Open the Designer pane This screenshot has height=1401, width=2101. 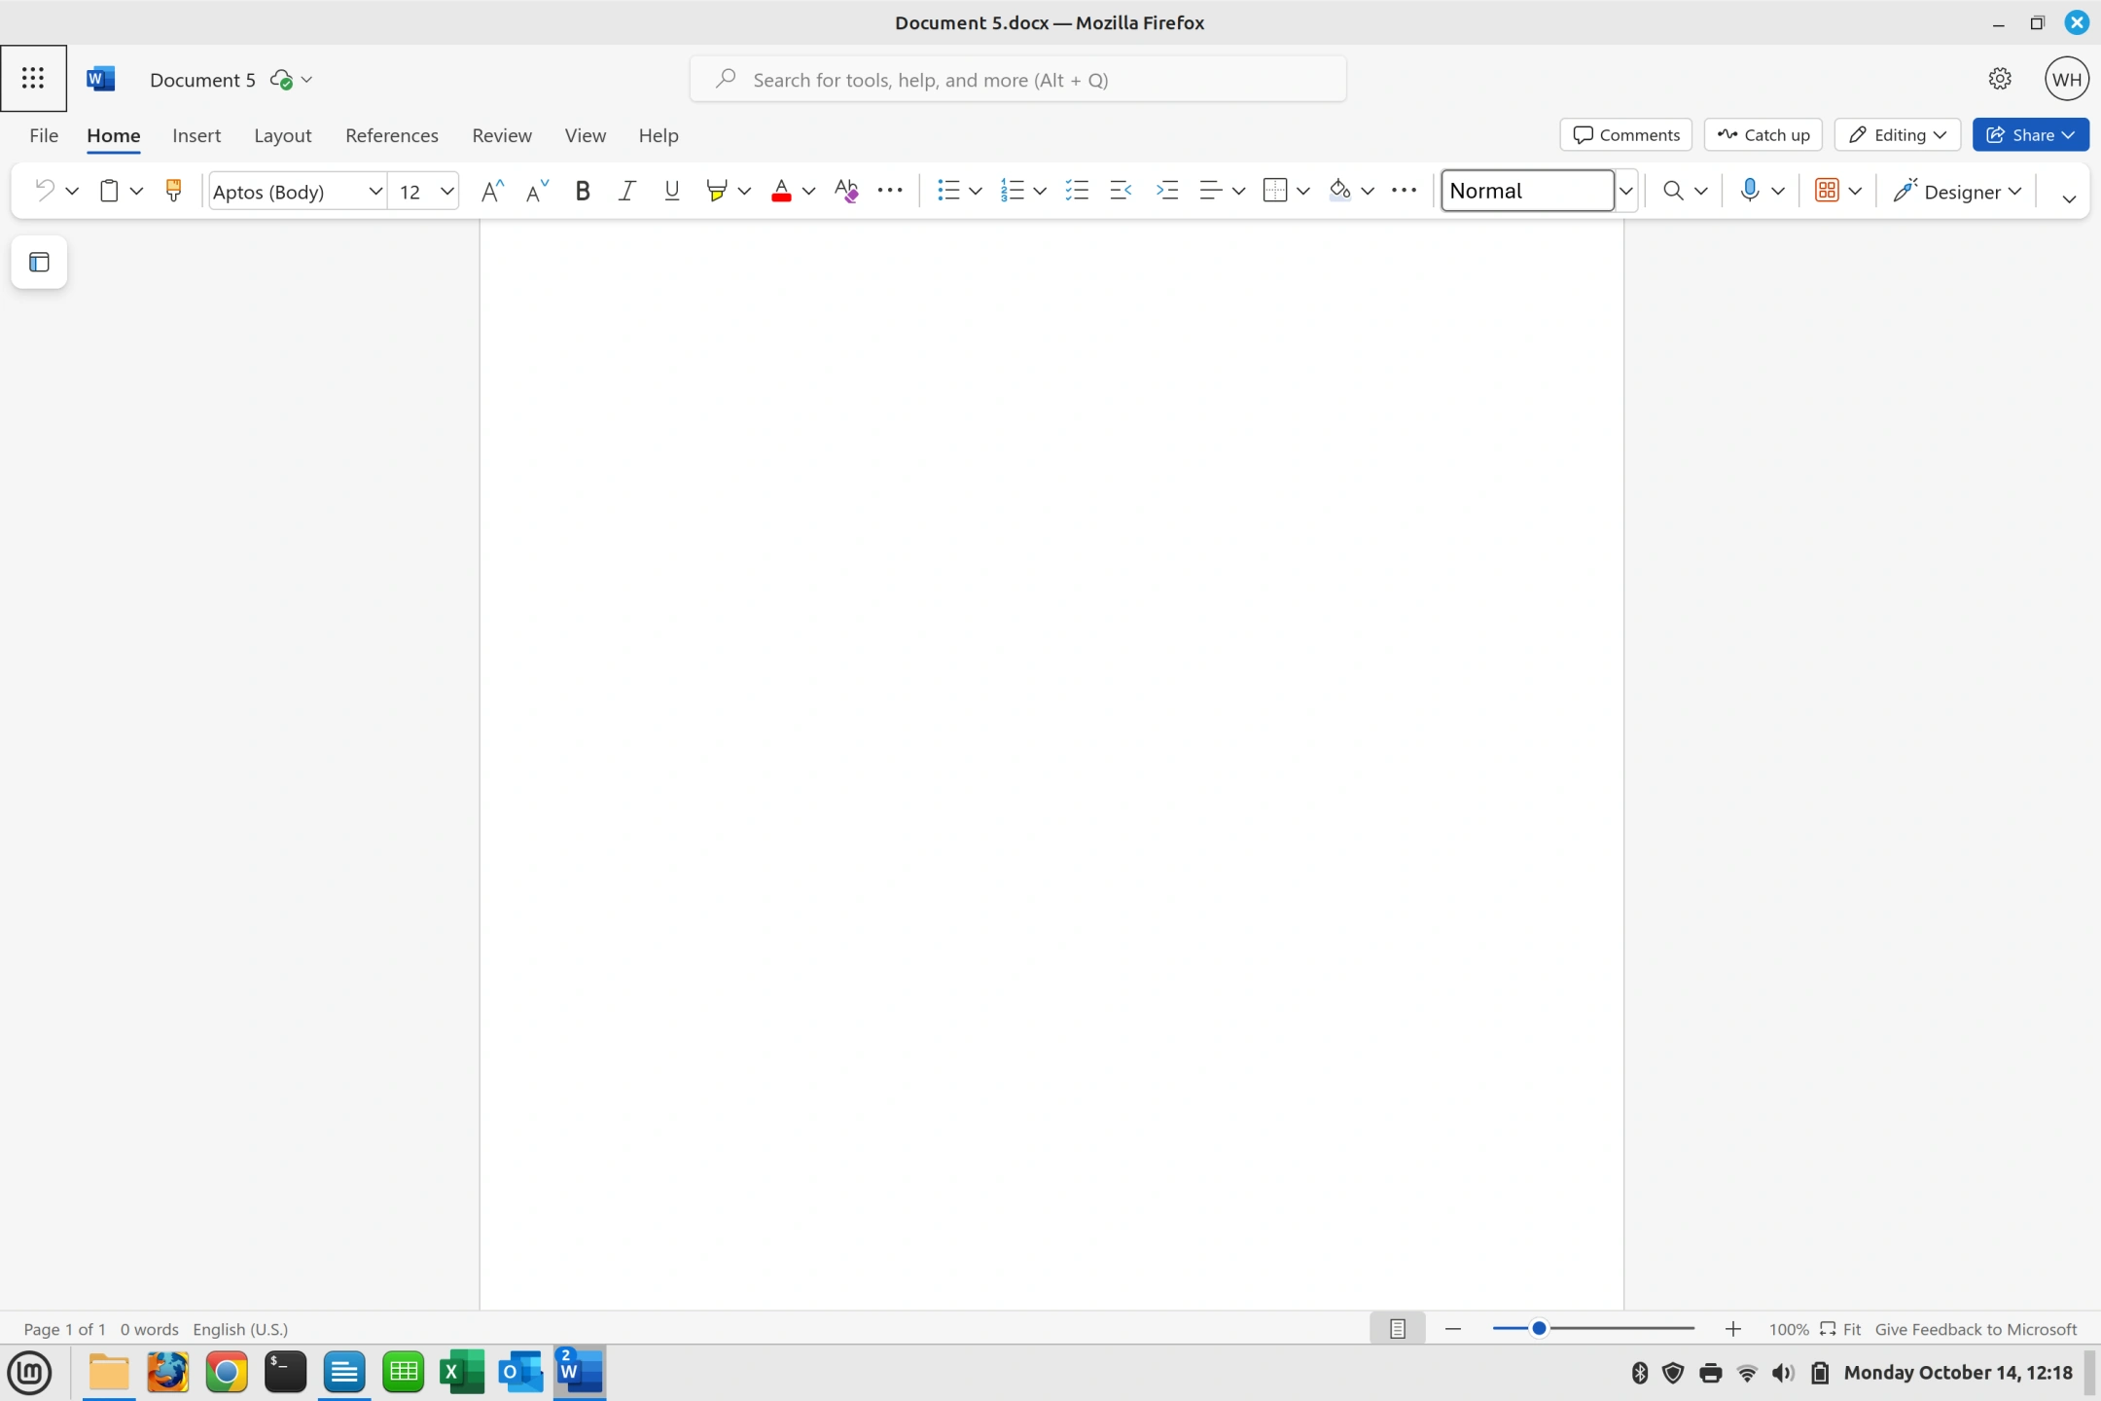tap(1957, 192)
